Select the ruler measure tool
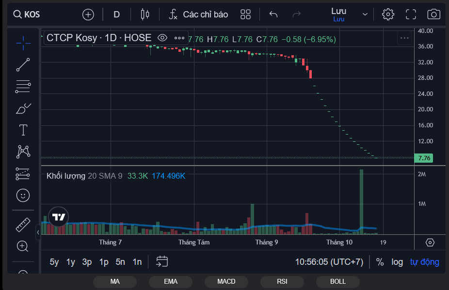The width and height of the screenshot is (449, 290). point(23,225)
